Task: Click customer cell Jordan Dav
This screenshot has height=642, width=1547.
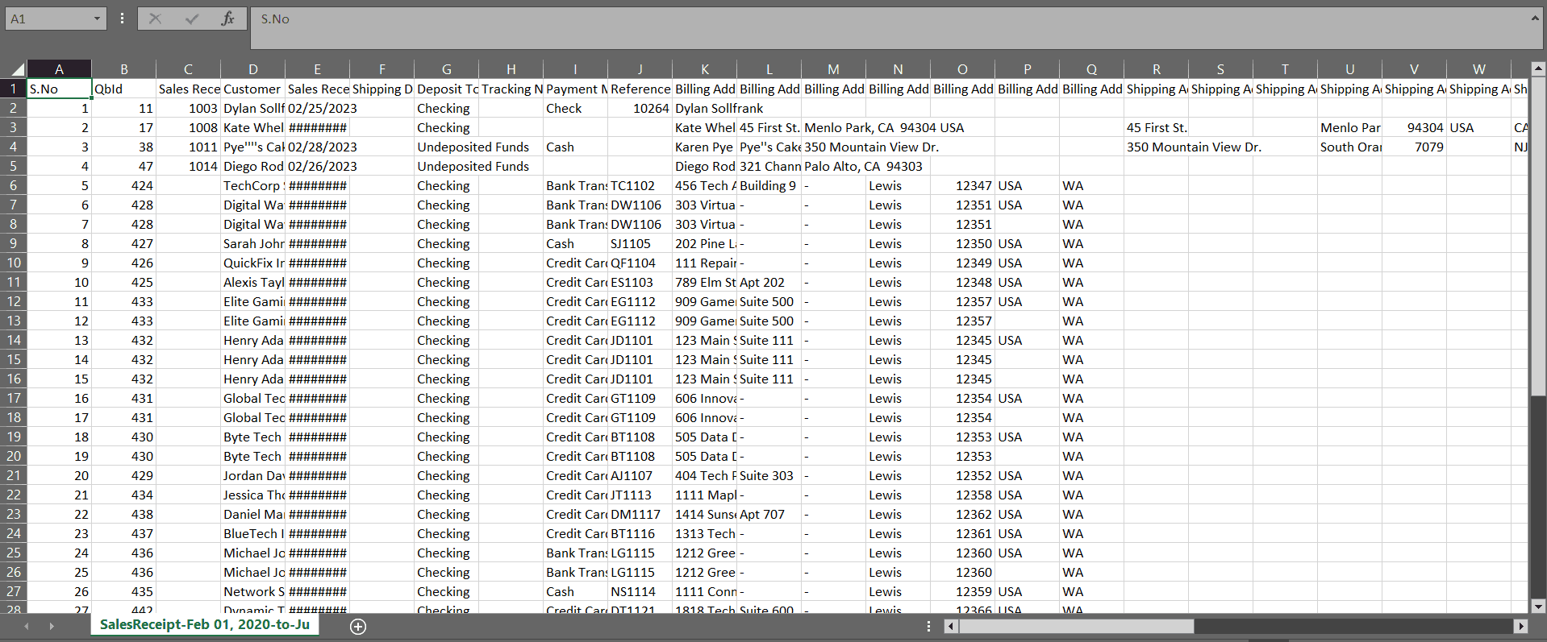Action: [252, 475]
